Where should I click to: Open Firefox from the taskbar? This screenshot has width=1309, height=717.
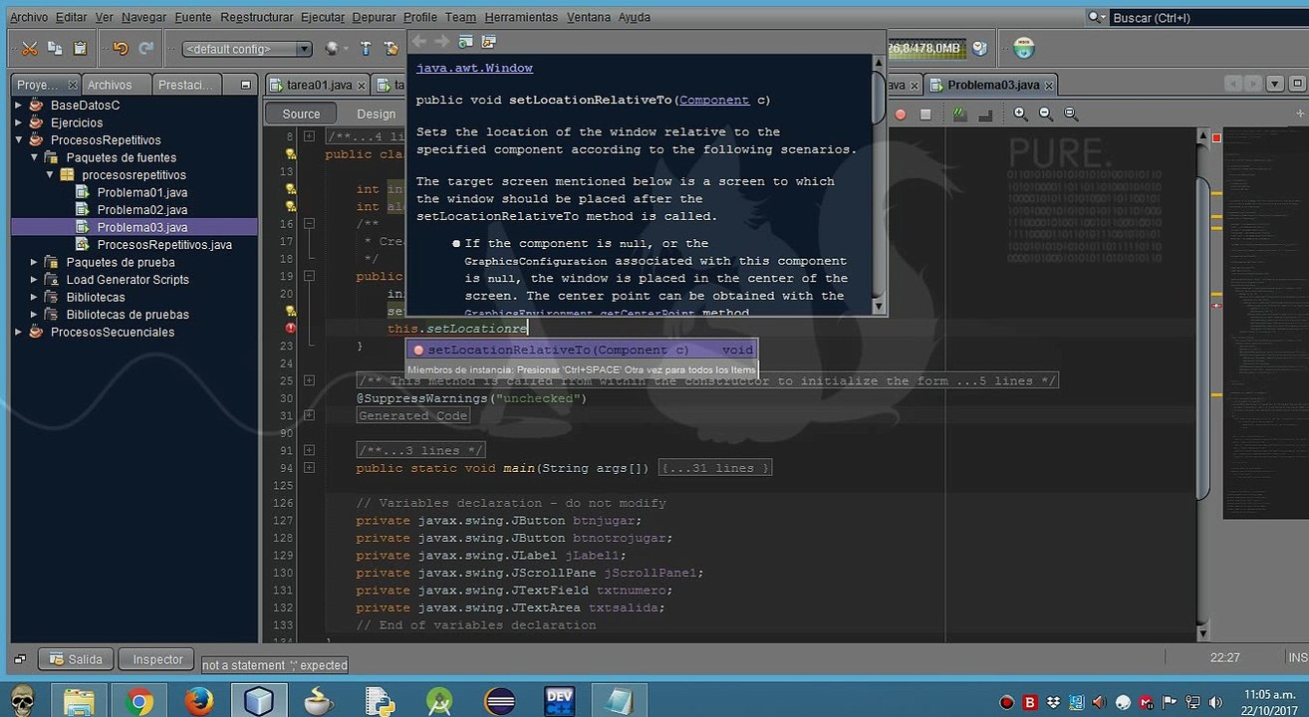tap(199, 700)
